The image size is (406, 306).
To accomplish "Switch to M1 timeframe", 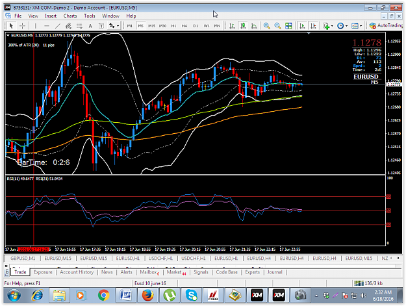I will (130, 25).
